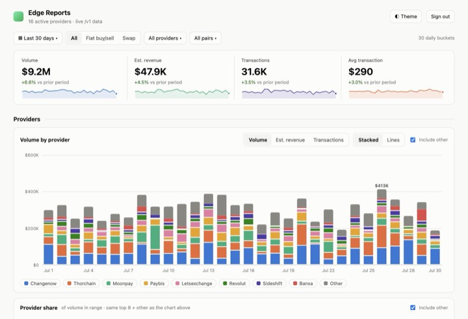The height and width of the screenshot is (319, 468).
Task: Click the '+3.5% vs prior period' text
Action: [265, 83]
